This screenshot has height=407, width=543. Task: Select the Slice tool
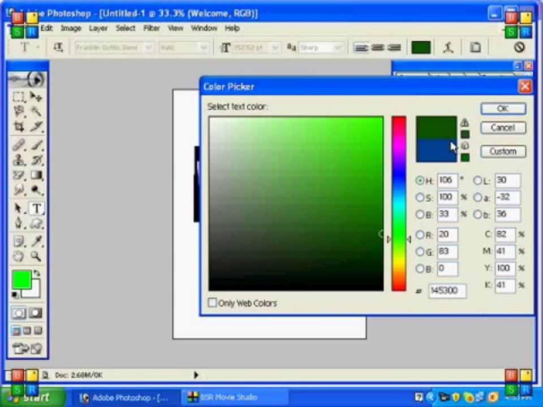coord(36,127)
